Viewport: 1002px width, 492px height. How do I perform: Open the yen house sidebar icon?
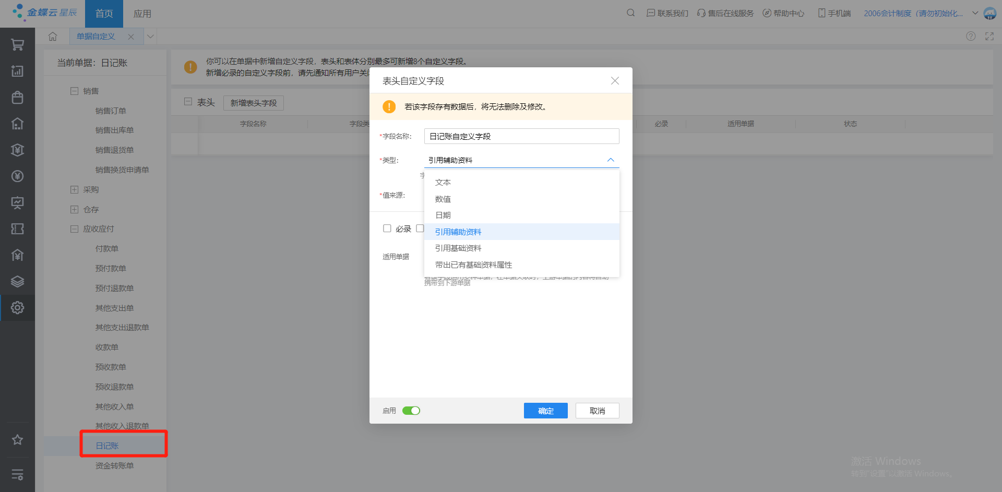click(x=17, y=255)
